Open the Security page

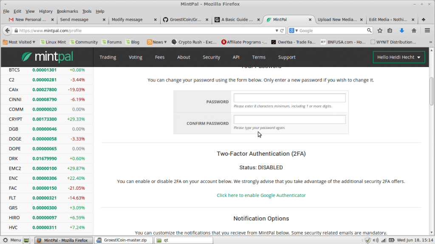[211, 57]
